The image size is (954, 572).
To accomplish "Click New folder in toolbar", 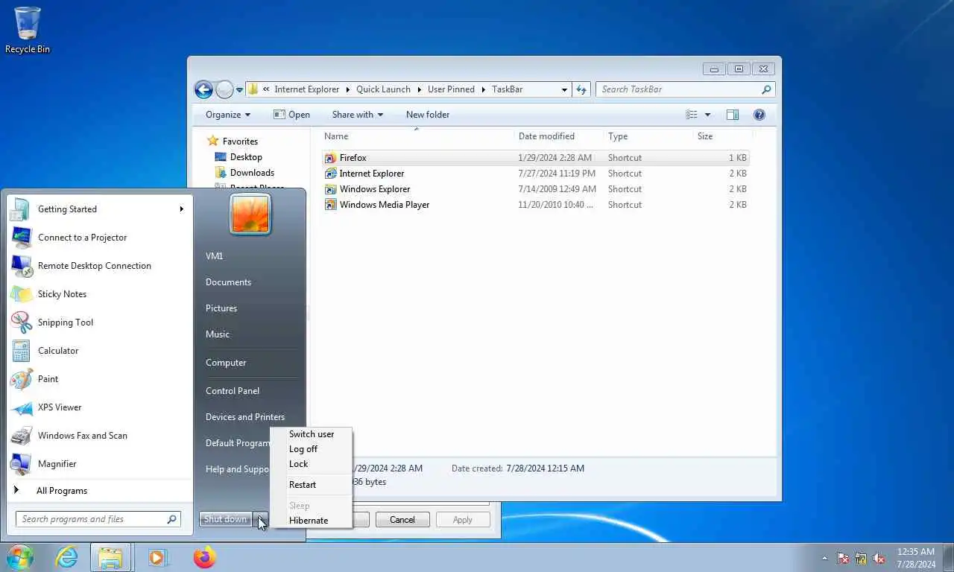I will 428,115.
